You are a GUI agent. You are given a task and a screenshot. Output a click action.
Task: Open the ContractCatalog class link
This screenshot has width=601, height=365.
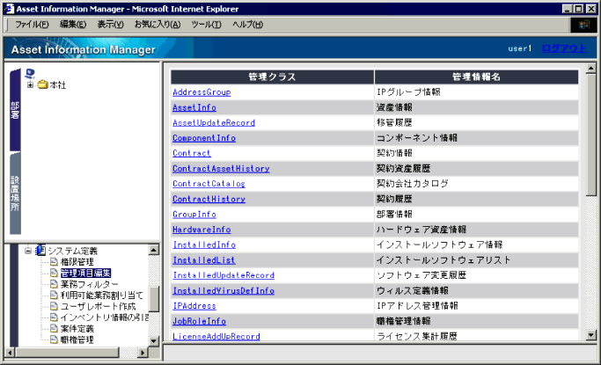pos(209,184)
